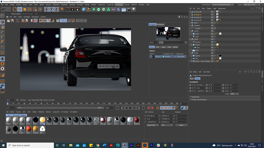
Task: Toggle Light object enabled checkmark
Action: pyautogui.click(x=215, y=37)
